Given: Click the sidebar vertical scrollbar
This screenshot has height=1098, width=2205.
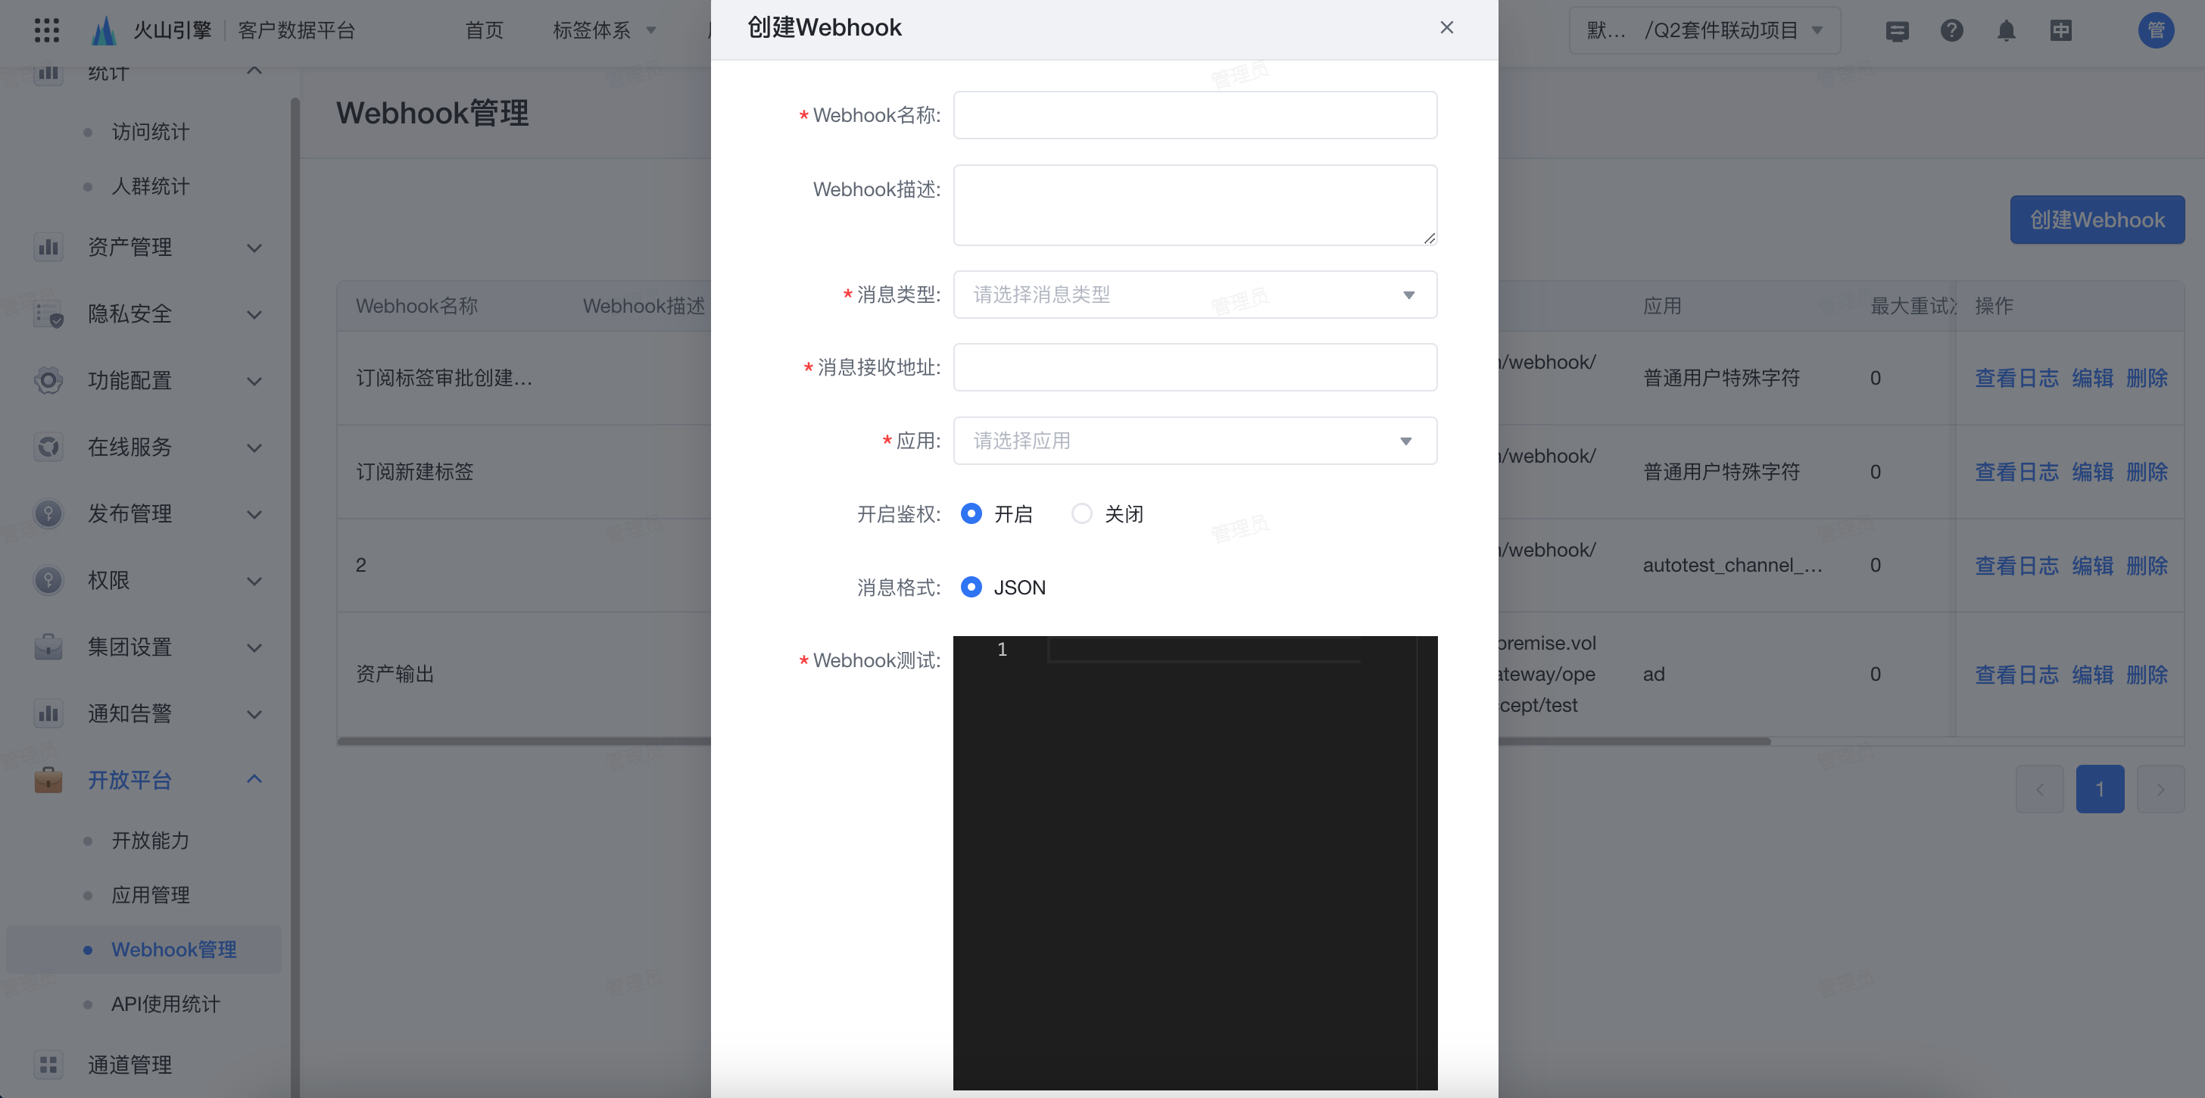Looking at the screenshot, I should click(x=295, y=597).
